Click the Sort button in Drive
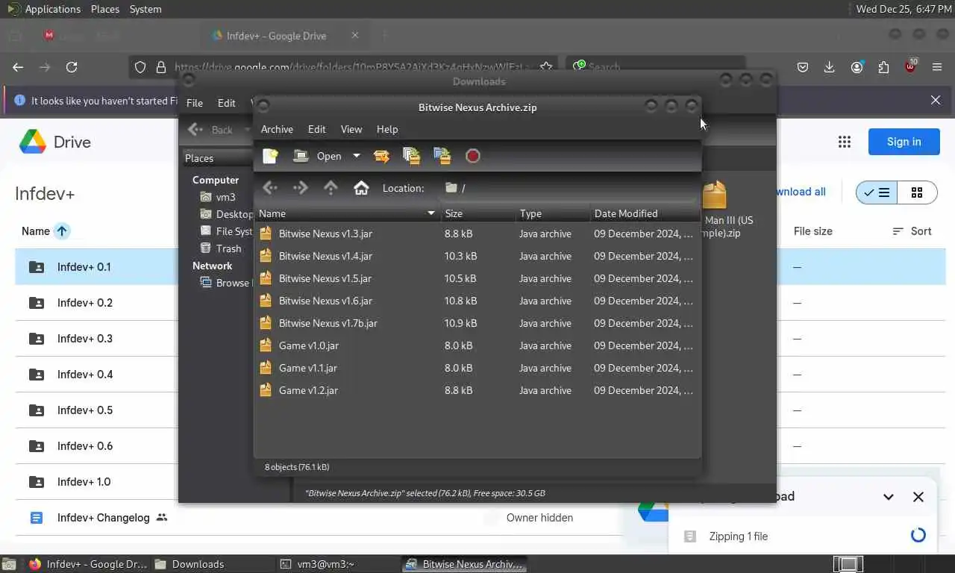Viewport: 955px width, 573px height. coord(912,231)
